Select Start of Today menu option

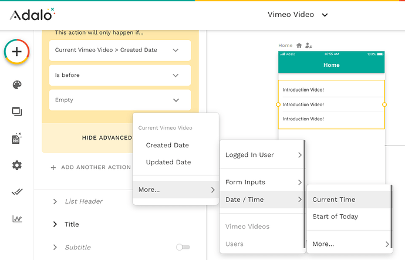(335, 217)
